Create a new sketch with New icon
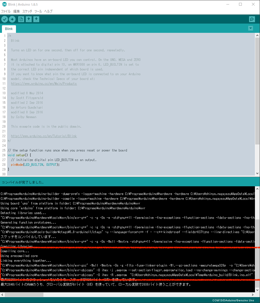260x303 pixels. pyautogui.click(x=21, y=19)
